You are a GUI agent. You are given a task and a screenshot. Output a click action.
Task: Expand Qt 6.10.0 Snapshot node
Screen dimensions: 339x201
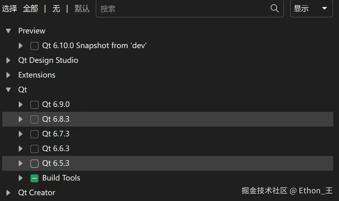[21, 46]
